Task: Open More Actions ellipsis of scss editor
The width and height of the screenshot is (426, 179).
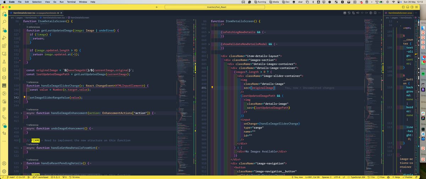Action: pos(416,13)
